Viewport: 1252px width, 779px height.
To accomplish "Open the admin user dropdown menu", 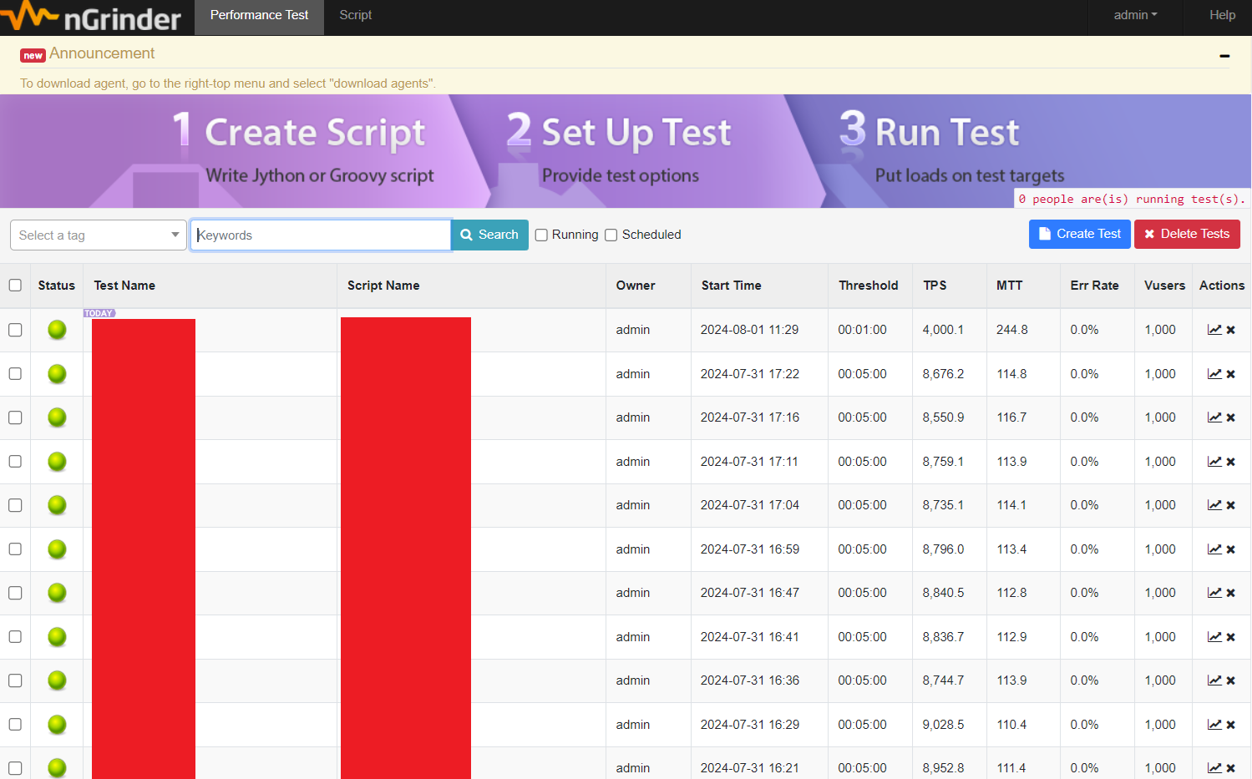I will coord(1135,15).
